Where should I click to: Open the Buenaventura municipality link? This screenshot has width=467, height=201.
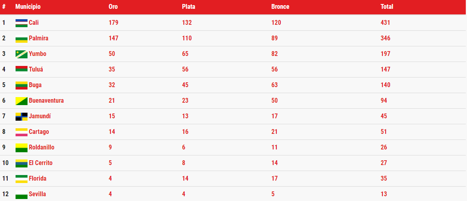46,101
